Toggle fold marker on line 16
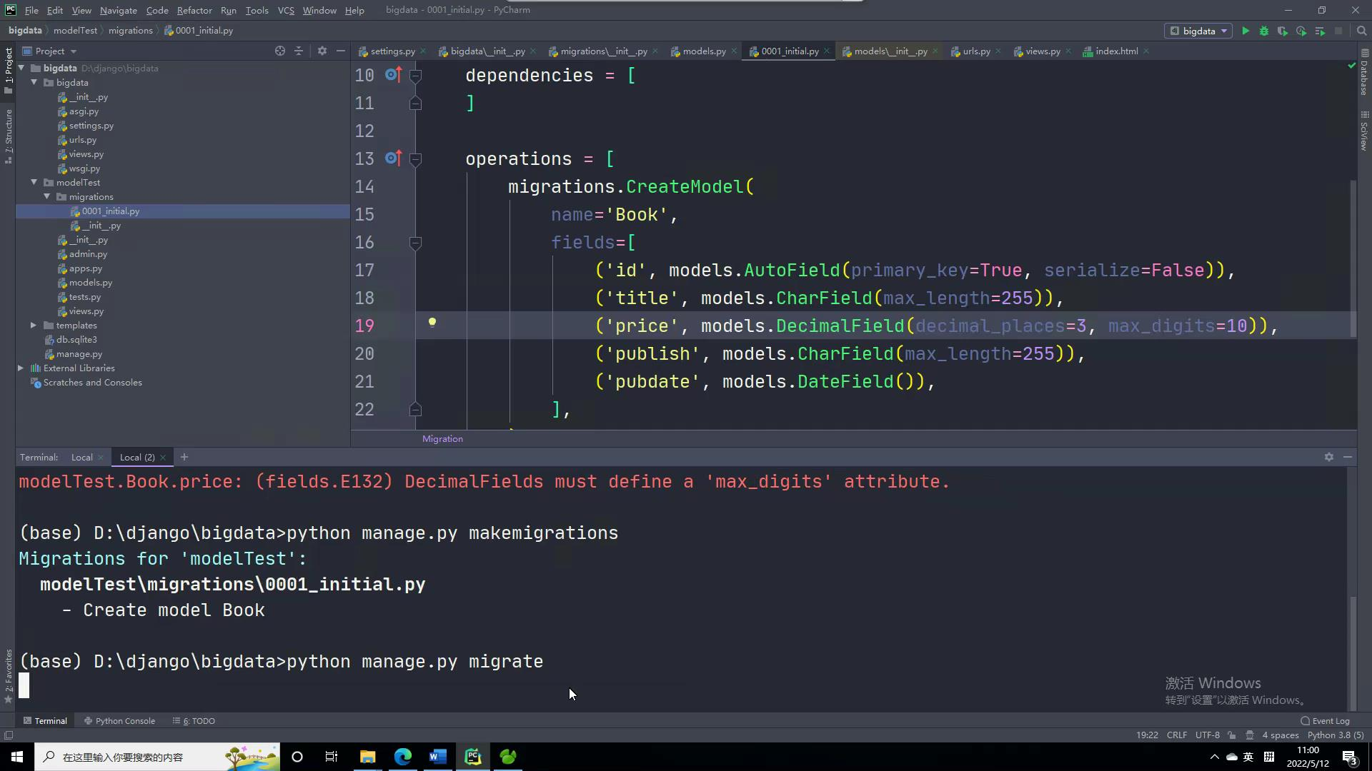The image size is (1372, 771). tap(415, 243)
